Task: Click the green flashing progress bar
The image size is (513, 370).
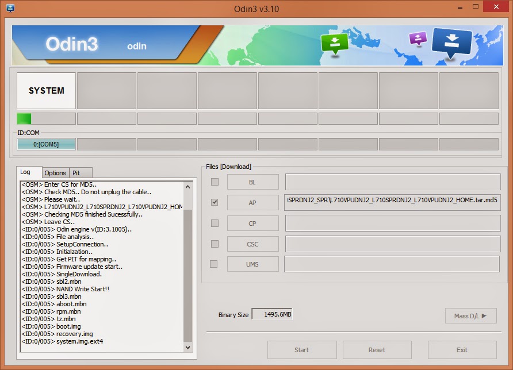Action: (x=47, y=119)
